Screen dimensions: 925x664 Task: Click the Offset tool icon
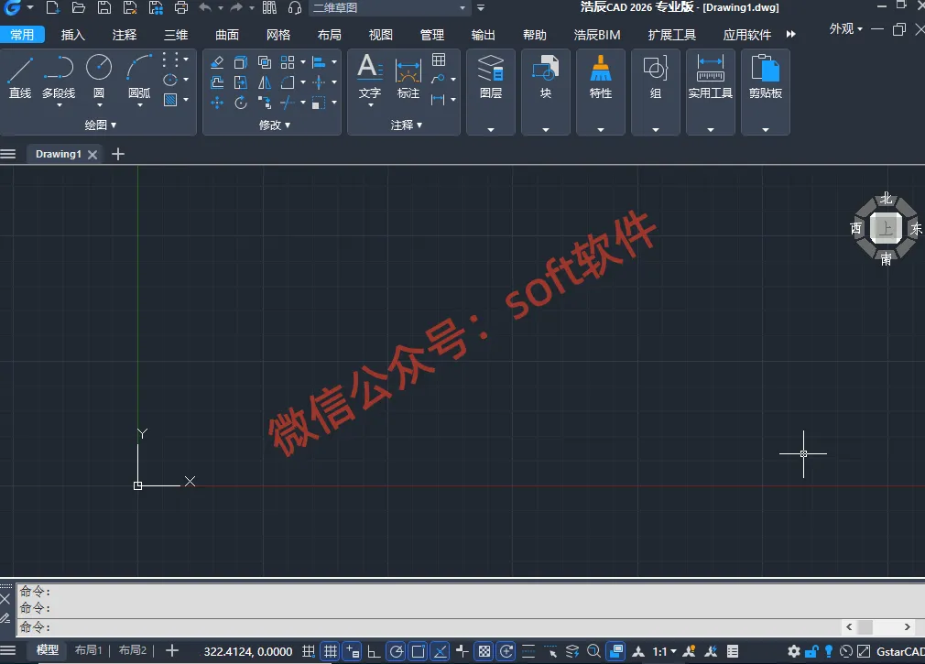pos(217,82)
